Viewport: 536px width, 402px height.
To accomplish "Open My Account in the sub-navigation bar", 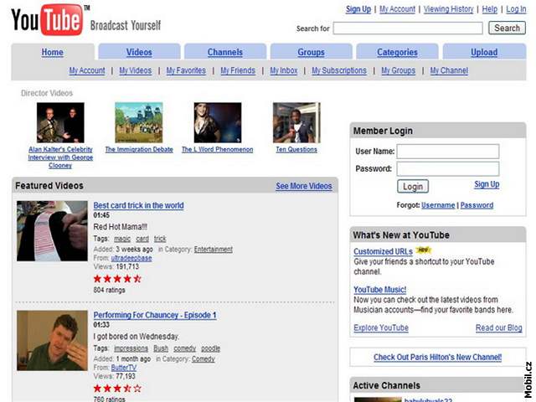I will pos(87,70).
